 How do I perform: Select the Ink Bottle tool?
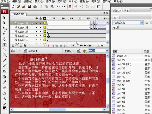pos(4,72)
